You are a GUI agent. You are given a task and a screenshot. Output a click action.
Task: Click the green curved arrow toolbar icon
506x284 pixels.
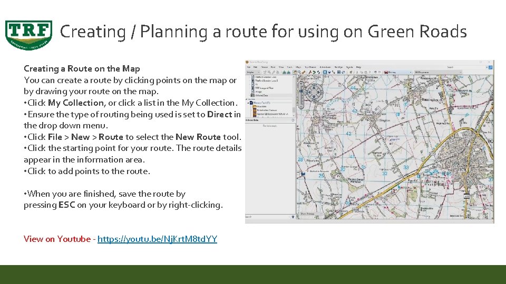pos(314,72)
